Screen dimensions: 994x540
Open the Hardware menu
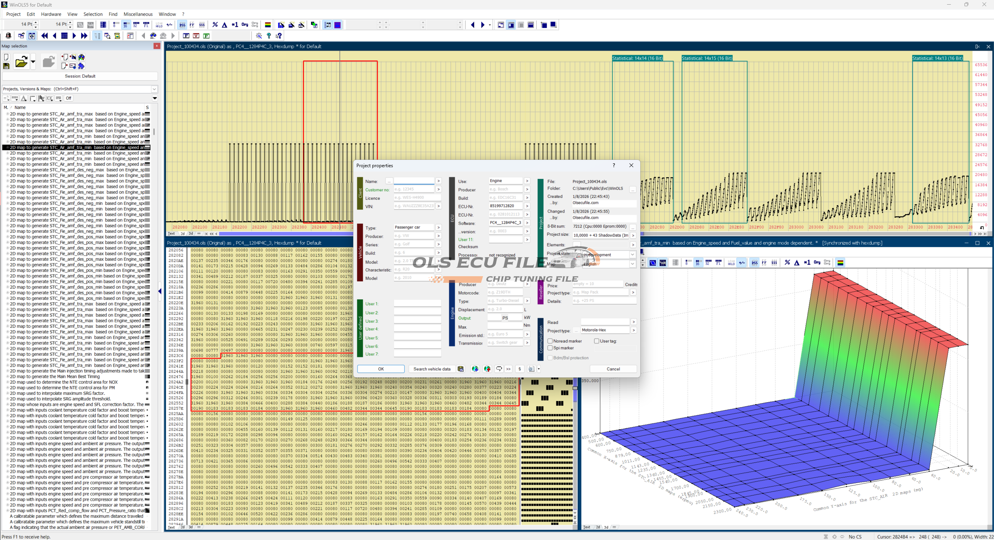tap(51, 14)
